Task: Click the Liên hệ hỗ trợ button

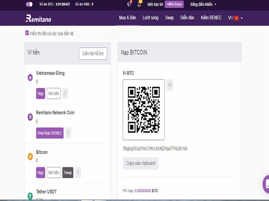Action: 93,54
